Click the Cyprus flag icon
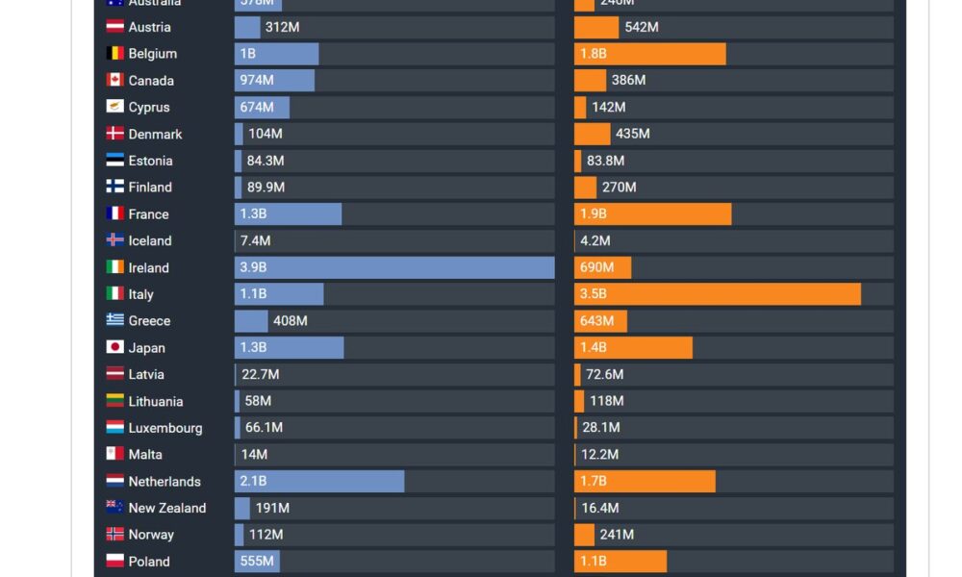Viewport: 962px width, 577px height. point(114,107)
